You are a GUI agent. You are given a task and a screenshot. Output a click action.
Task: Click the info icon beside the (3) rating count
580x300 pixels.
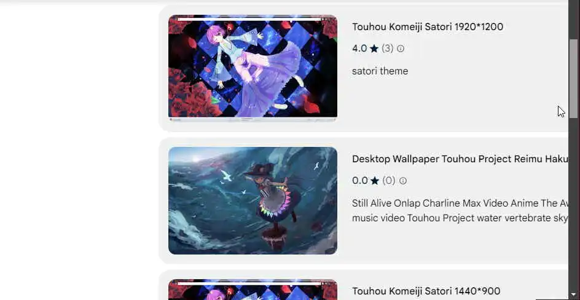point(400,49)
